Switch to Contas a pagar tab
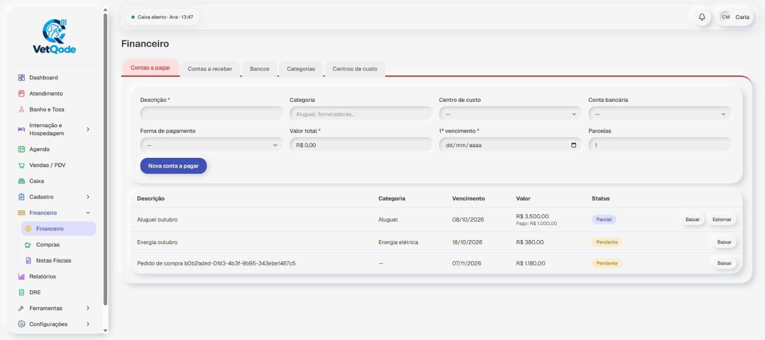The image size is (765, 340). coord(150,68)
